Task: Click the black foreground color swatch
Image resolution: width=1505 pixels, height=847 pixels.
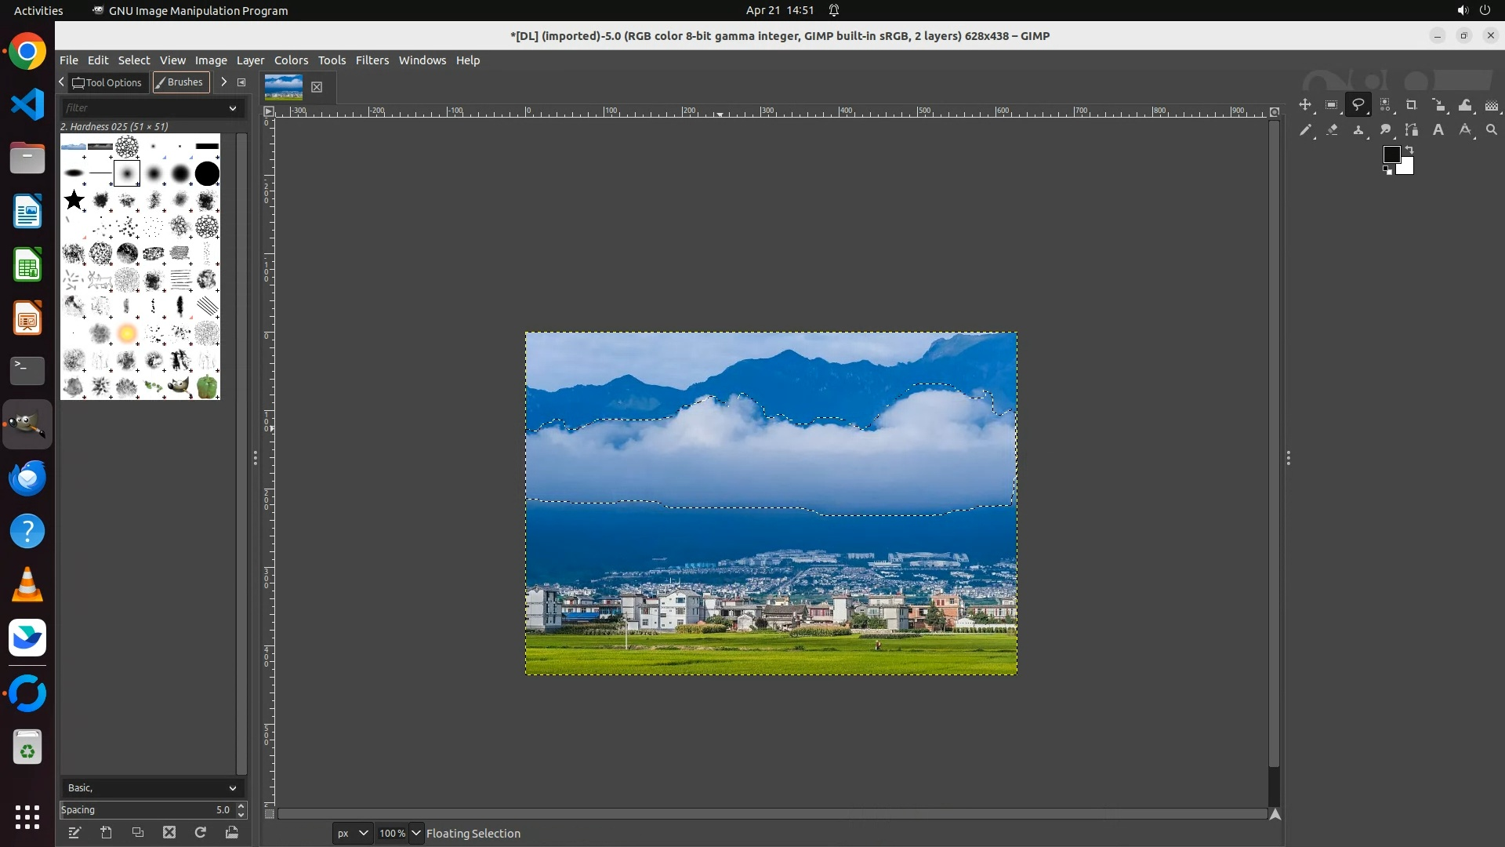Action: (x=1391, y=154)
